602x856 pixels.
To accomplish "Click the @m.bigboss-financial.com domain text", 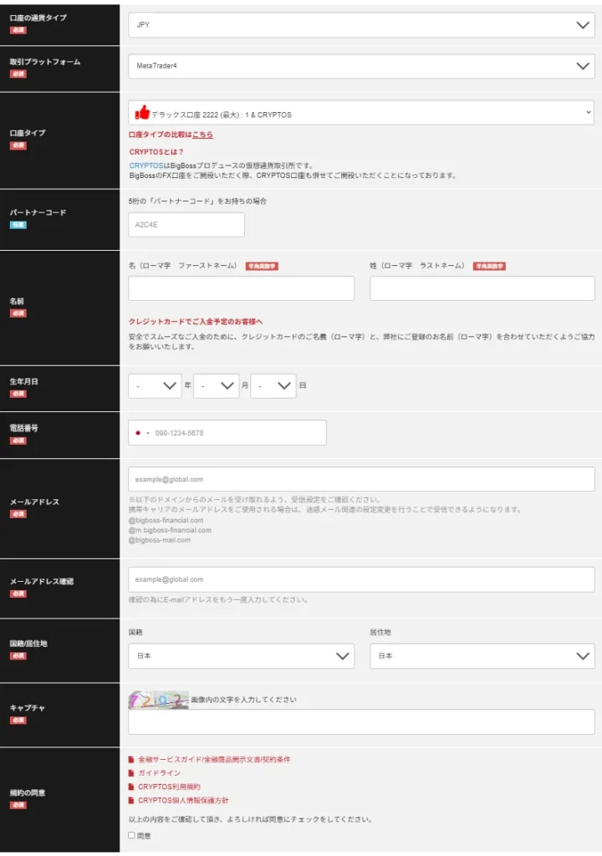I will pyautogui.click(x=170, y=530).
